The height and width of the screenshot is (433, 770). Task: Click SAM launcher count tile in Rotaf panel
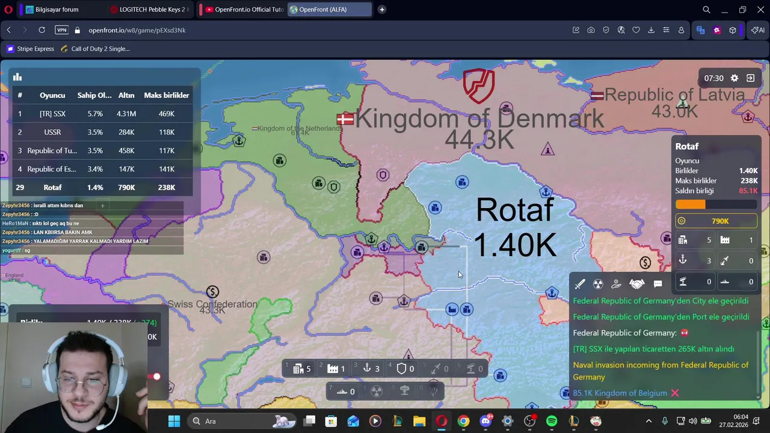coord(695,281)
